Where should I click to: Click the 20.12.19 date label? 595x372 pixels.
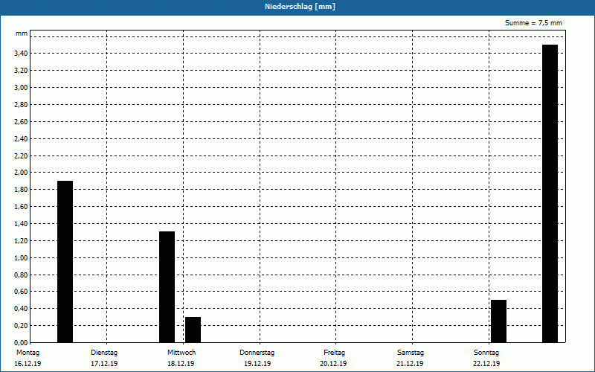(x=333, y=364)
